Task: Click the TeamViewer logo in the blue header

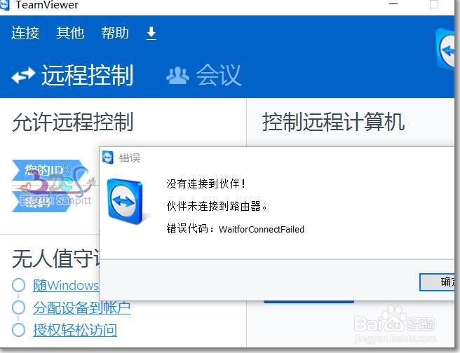Action: [445, 50]
